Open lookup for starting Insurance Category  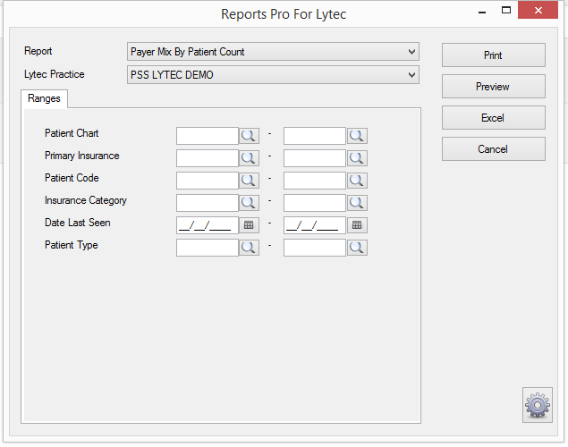249,203
